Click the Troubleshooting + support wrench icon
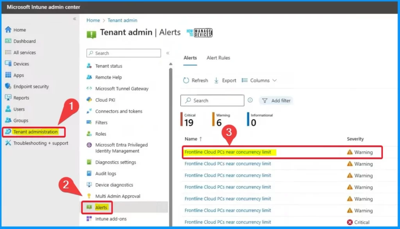This screenshot has width=400, height=229. click(x=8, y=143)
